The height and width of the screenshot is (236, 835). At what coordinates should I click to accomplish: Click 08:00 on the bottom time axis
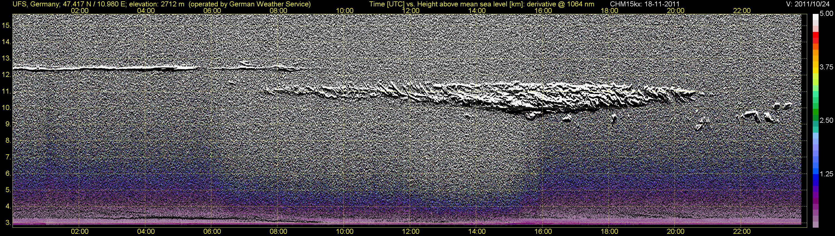point(278,232)
